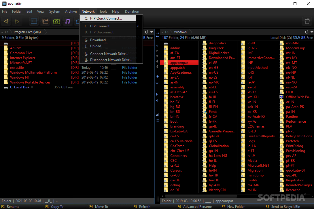Open the Recycle Bin toolbar icon
The height and width of the screenshot is (209, 314).
(307, 21)
